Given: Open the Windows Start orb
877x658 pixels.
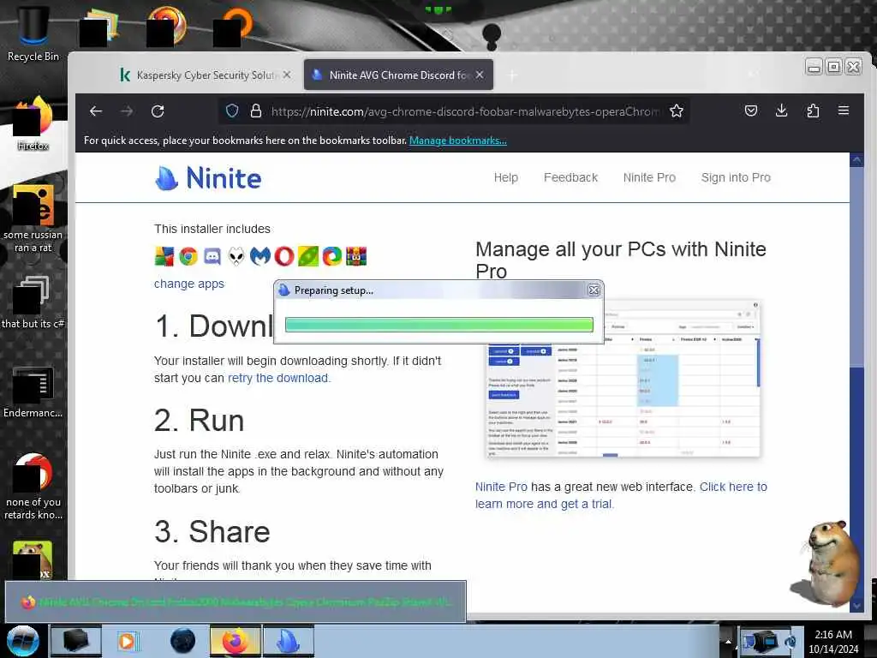Looking at the screenshot, I should click(x=23, y=641).
